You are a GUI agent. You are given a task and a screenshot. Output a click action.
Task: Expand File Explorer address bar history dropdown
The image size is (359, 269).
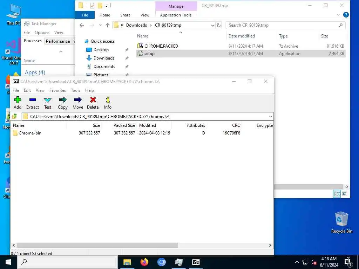coord(213,25)
